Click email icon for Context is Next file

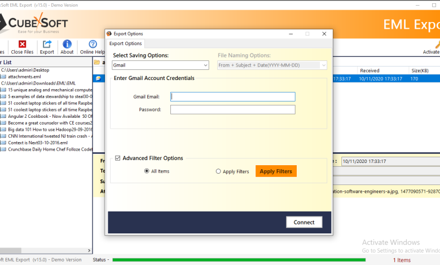point(3,143)
